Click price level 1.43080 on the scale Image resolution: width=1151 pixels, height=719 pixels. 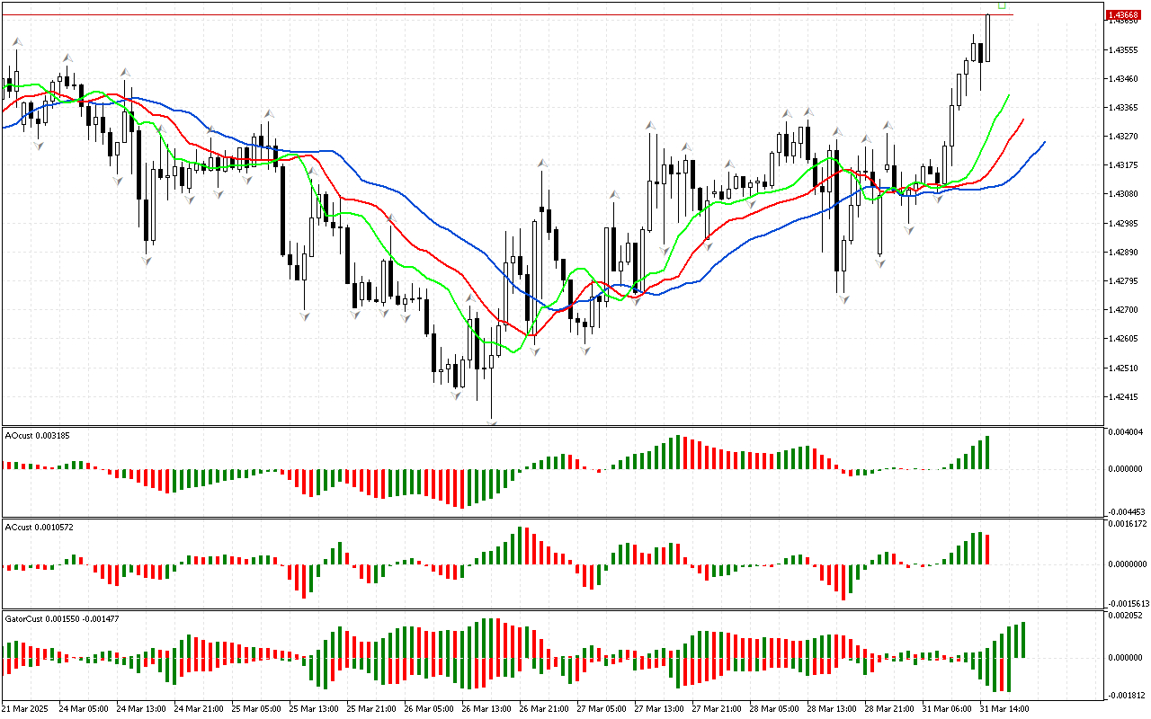coord(1123,194)
